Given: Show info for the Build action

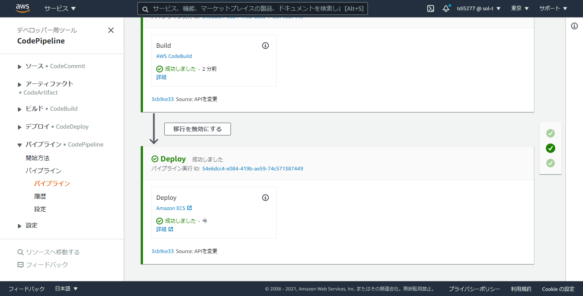Looking at the screenshot, I should click(265, 46).
